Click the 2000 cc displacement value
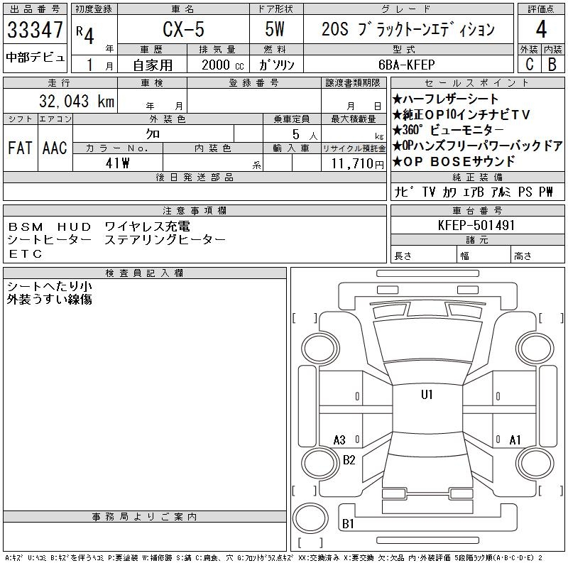The height and width of the screenshot is (568, 568). pos(222,65)
